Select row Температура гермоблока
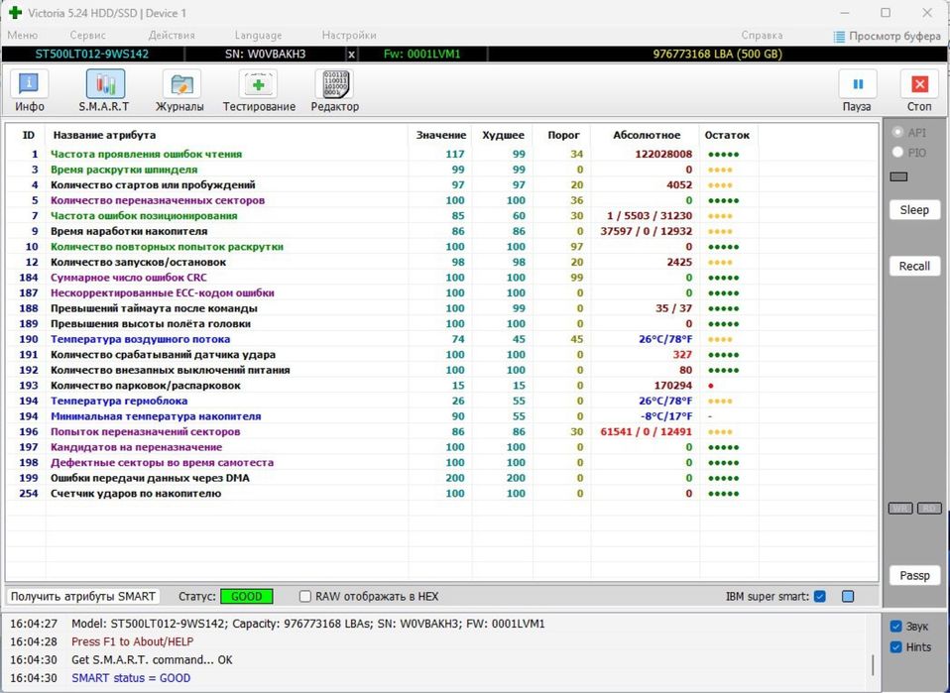This screenshot has width=950, height=693. click(441, 401)
